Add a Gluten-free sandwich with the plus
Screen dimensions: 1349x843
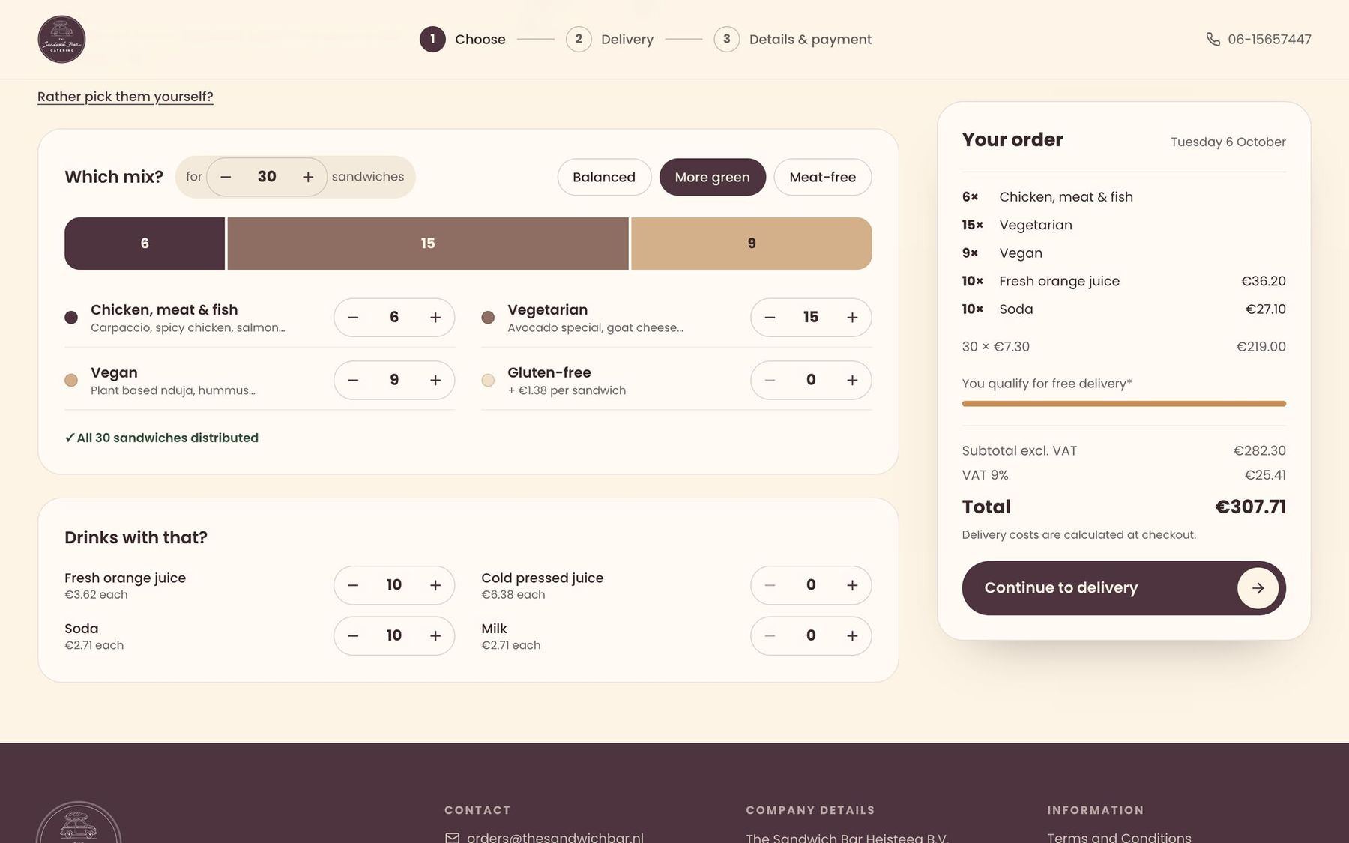[852, 381]
